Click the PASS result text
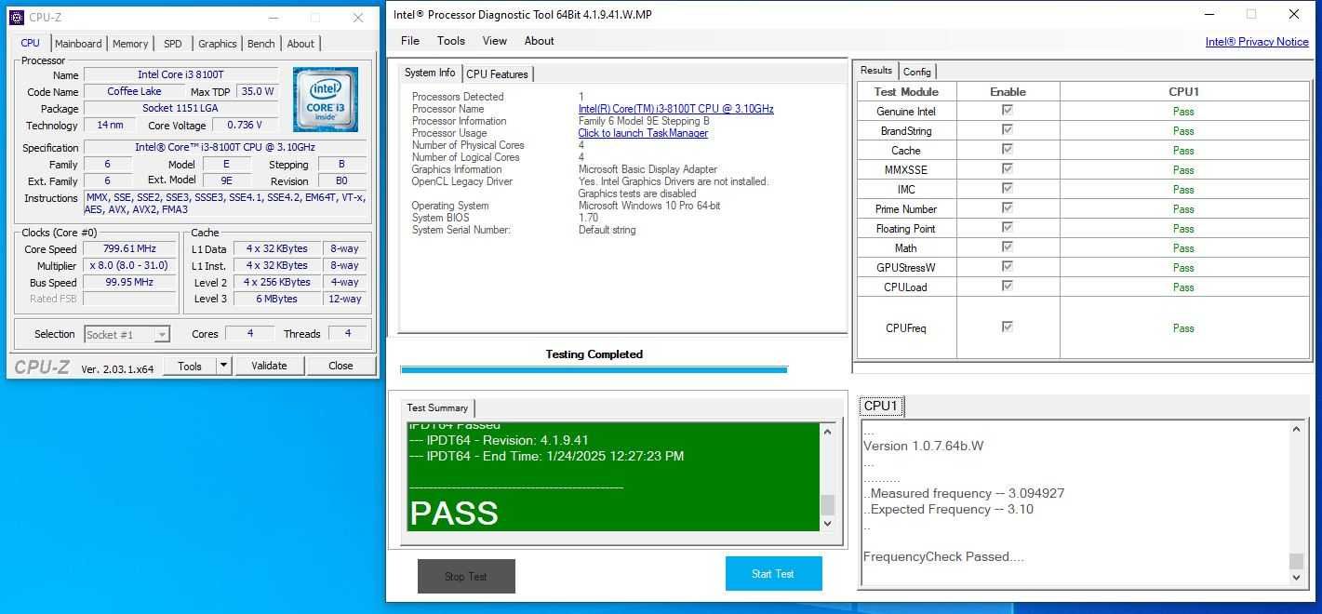 point(454,513)
